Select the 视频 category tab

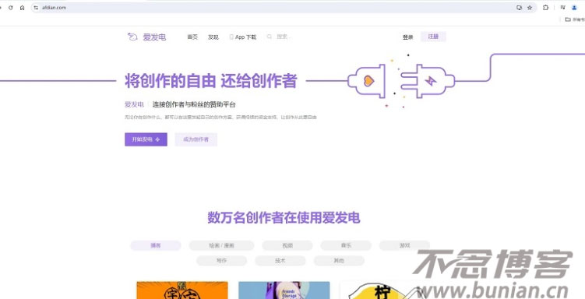tap(287, 245)
